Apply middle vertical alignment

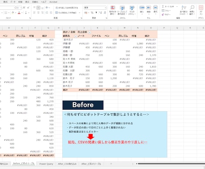click(x=38, y=8)
